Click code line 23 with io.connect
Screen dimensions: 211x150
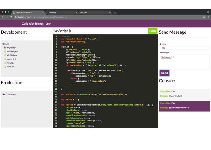click(94, 94)
